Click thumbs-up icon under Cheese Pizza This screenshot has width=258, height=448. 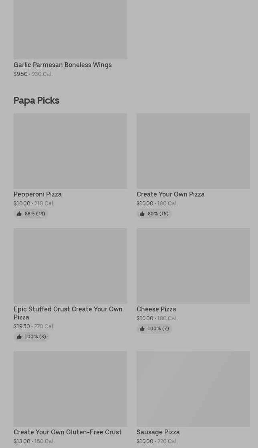tap(142, 329)
